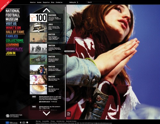This screenshot has width=160, height=124.
Task: Go to What's On in sidebar menu
Action: click(x=13, y=28)
